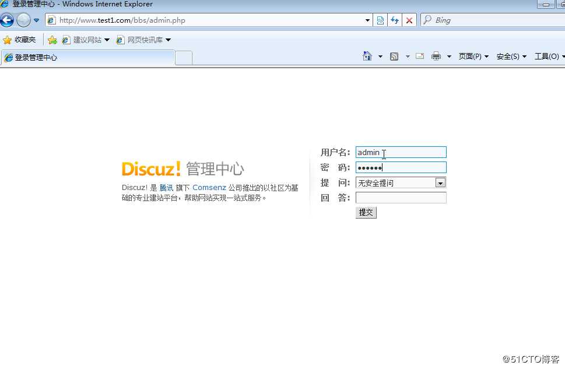Open the 建议网站 suggested sites item

click(86, 40)
